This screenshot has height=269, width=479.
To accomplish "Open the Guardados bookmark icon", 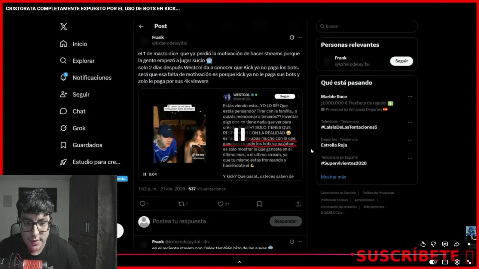I will [64, 145].
